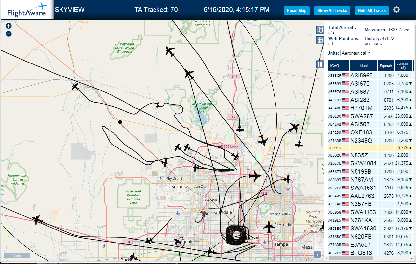Click the US flag in the N835Z row

point(346,155)
